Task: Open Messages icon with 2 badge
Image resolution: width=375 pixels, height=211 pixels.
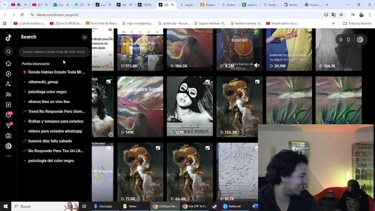Action: tap(8, 125)
